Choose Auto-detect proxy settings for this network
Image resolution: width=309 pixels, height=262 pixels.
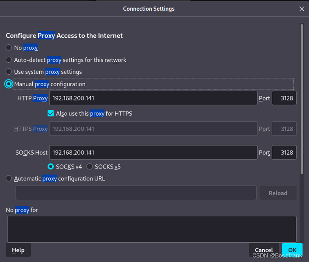tap(9, 59)
